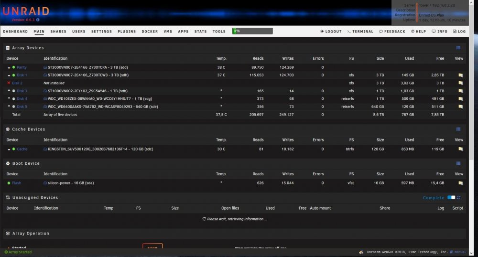Screen dimensions: 478x257
Task: Open the manual link in footer
Action: click(x=458, y=252)
